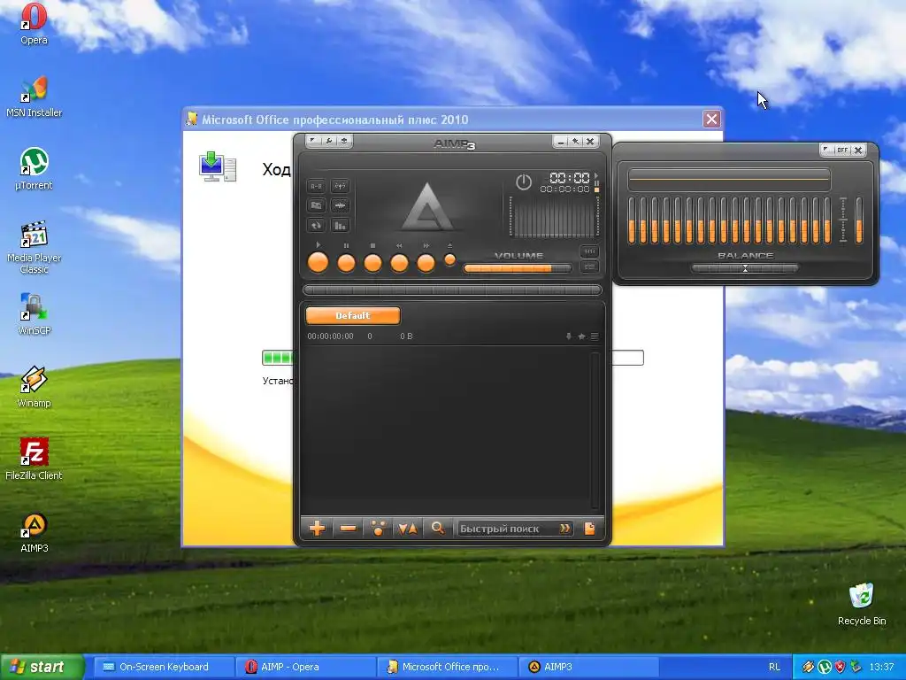Adjust the AIMP3 VOLUME slider
This screenshot has width=906, height=680.
517,268
